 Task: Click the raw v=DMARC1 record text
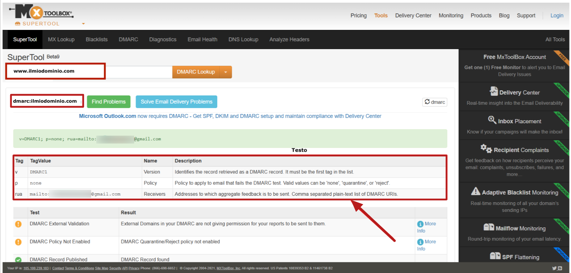[x=90, y=139]
